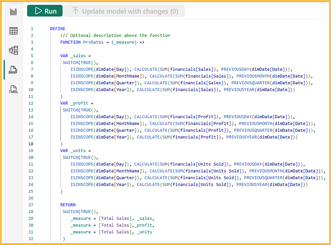Click the RETURN keyword on line 27
This screenshot has height=245, width=331.
pos(68,205)
